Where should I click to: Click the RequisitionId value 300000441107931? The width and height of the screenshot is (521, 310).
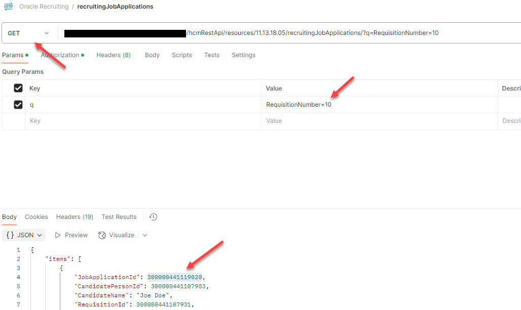tap(164, 304)
